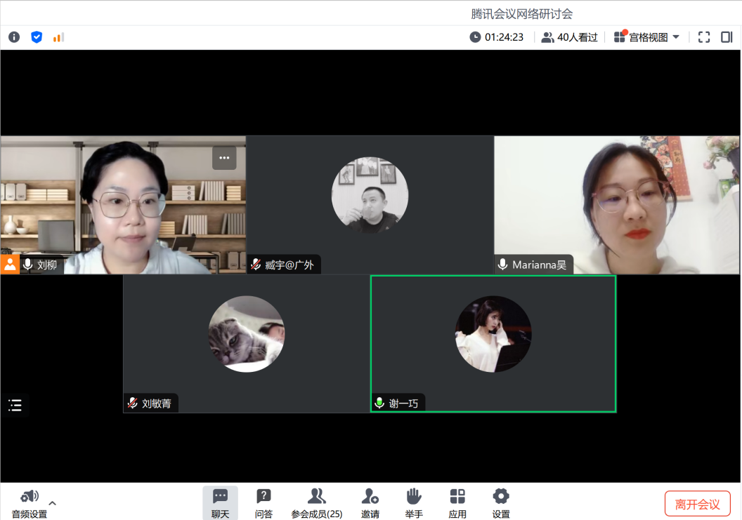Enter fullscreen mode via top-right icon
Image resolution: width=742 pixels, height=520 pixels.
(x=703, y=36)
